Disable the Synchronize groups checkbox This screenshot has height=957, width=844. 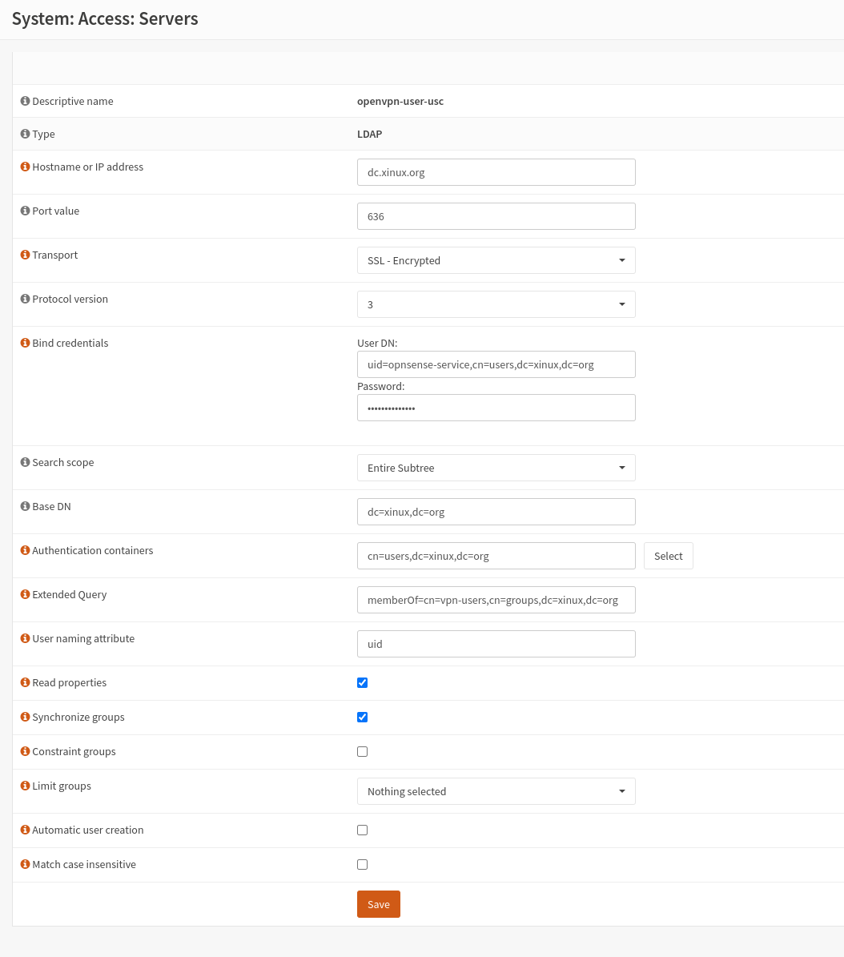coord(362,718)
